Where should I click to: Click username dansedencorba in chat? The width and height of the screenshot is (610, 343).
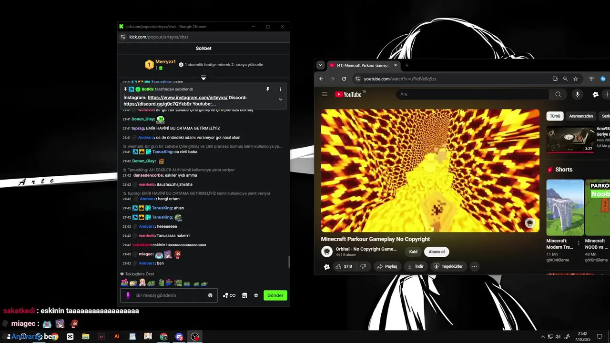pos(148,175)
